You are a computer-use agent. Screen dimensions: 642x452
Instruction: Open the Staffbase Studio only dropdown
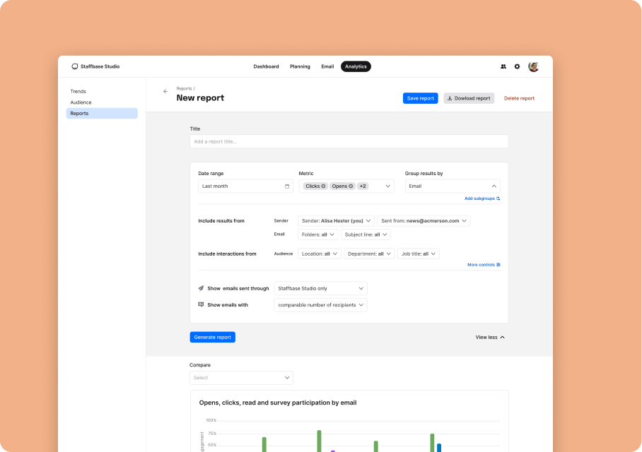tap(320, 288)
